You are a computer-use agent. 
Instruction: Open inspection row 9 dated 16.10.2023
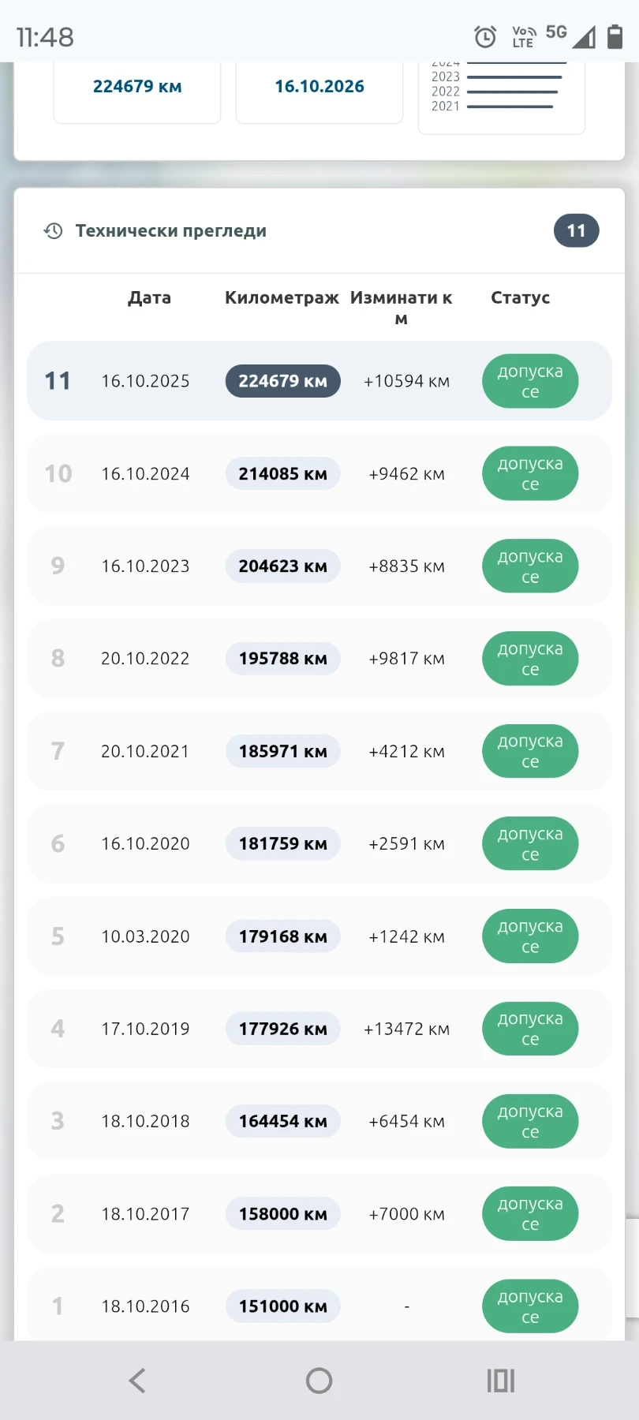[319, 566]
